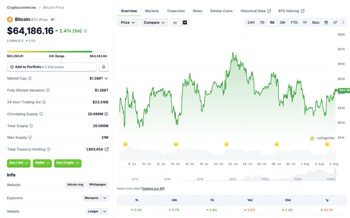Open the bitcoin.org website link

point(75,184)
